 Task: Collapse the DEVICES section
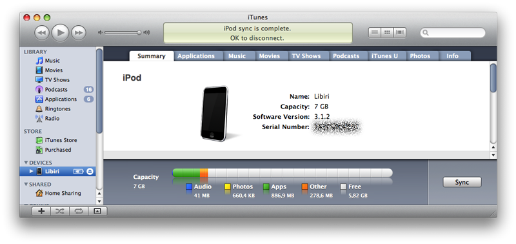26,163
